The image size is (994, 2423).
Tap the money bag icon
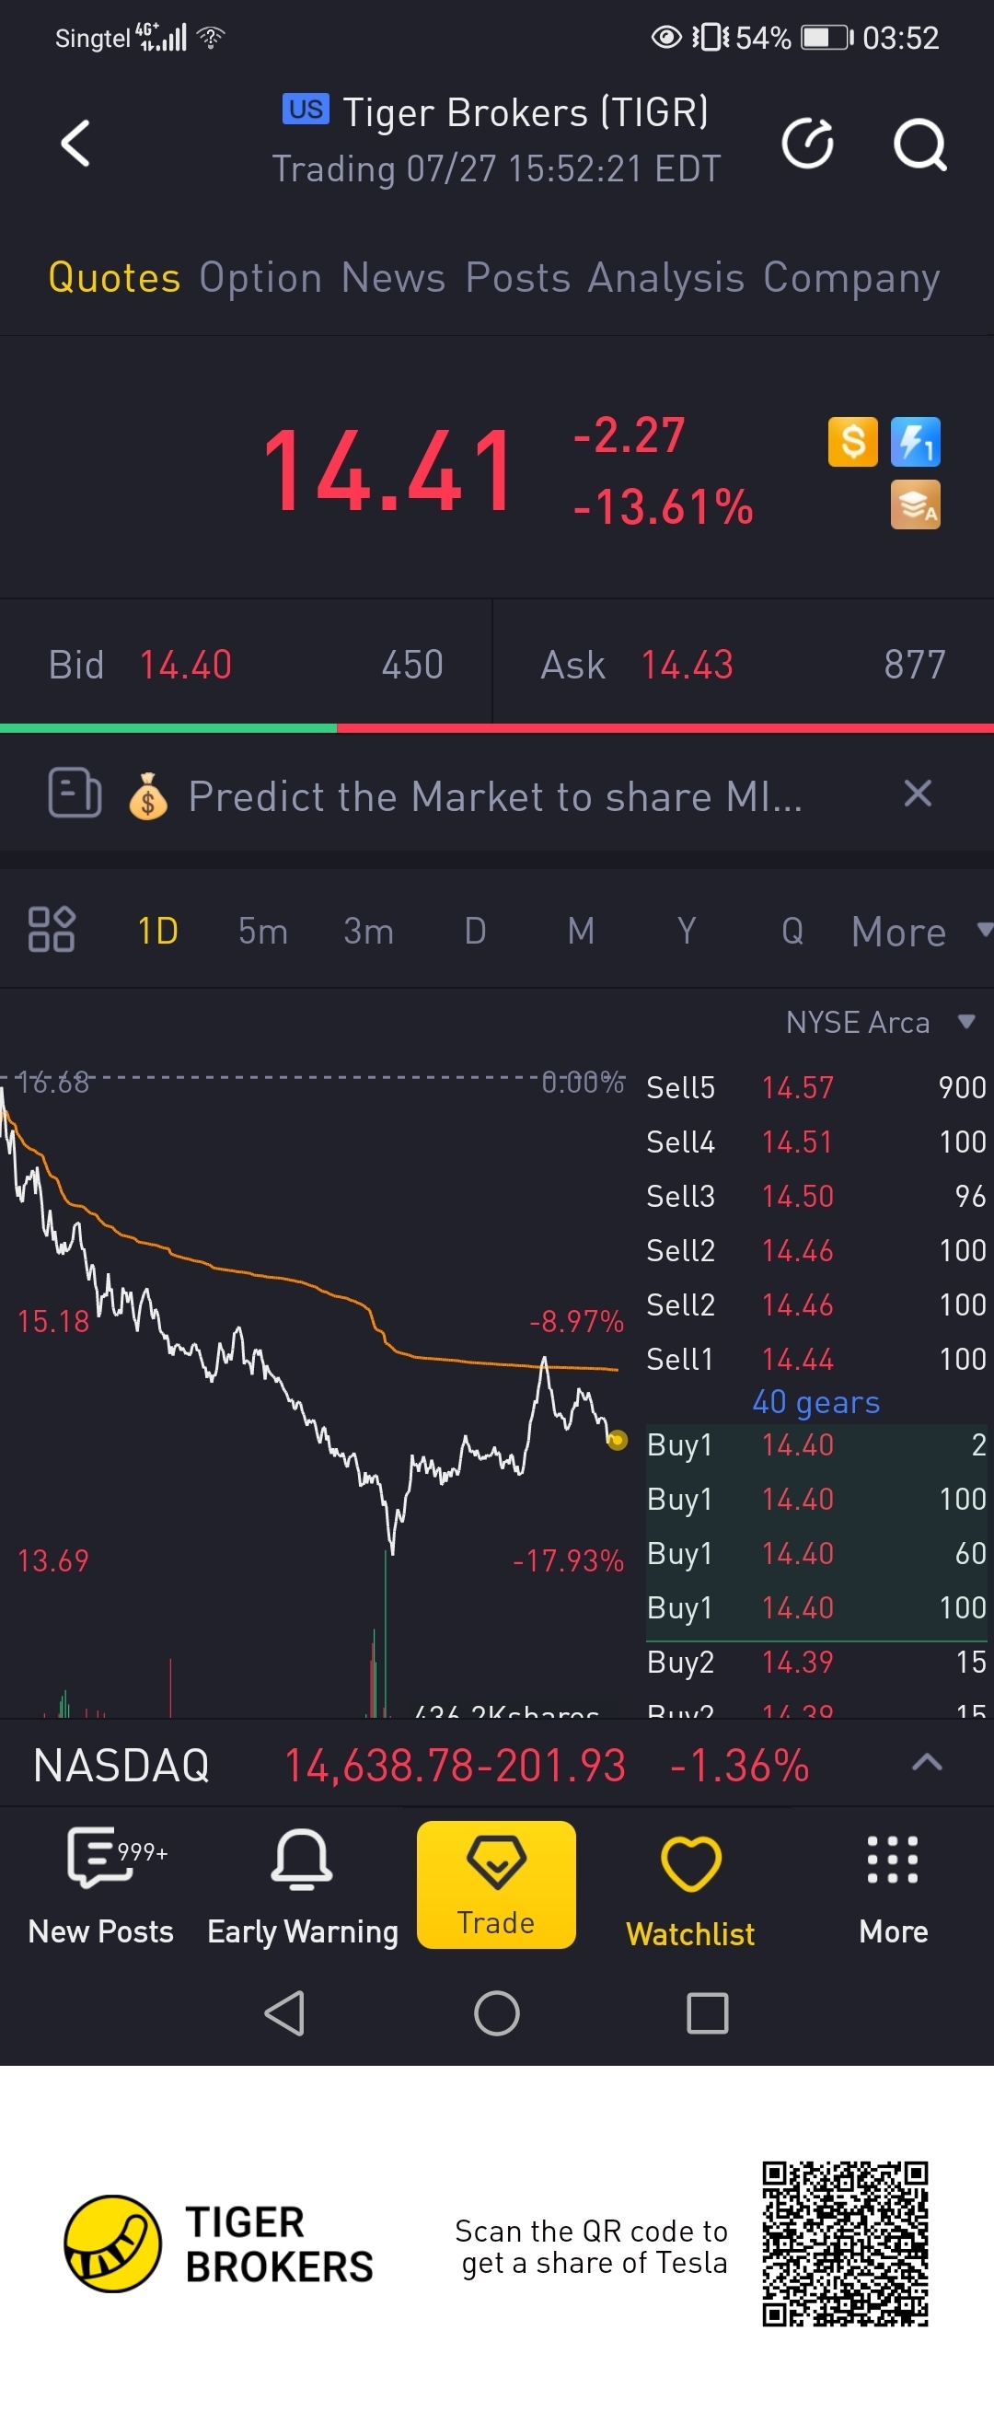[147, 795]
